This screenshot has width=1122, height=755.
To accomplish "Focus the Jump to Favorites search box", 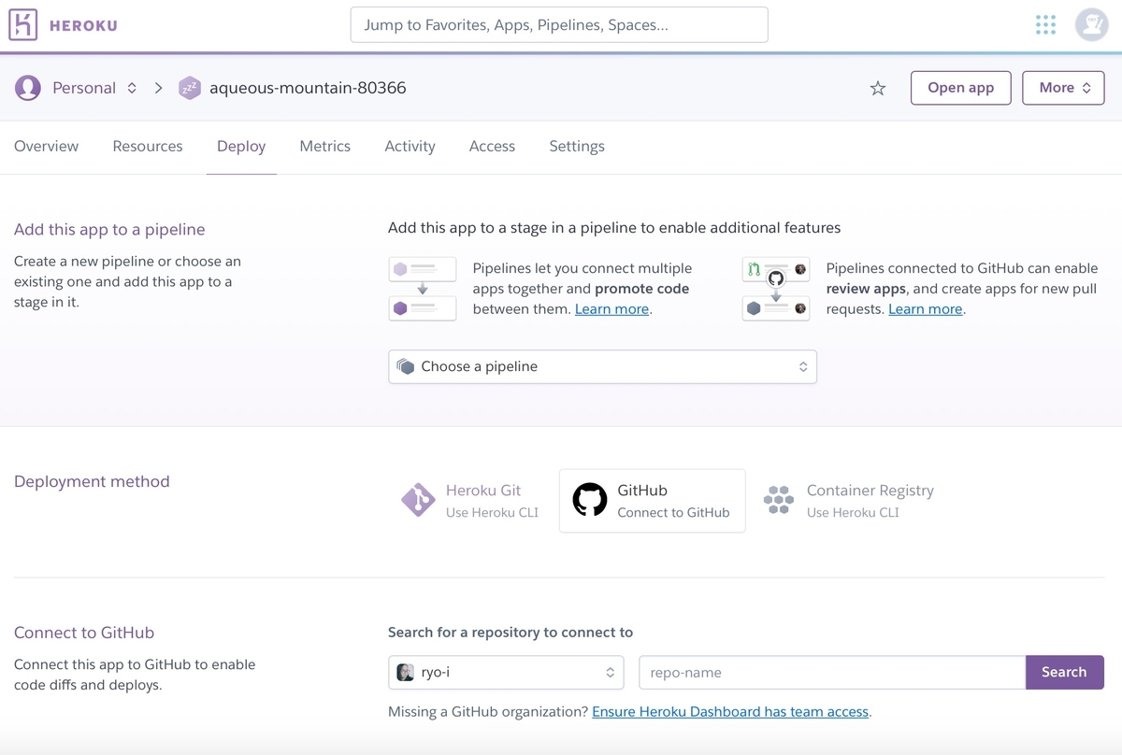I will point(559,25).
